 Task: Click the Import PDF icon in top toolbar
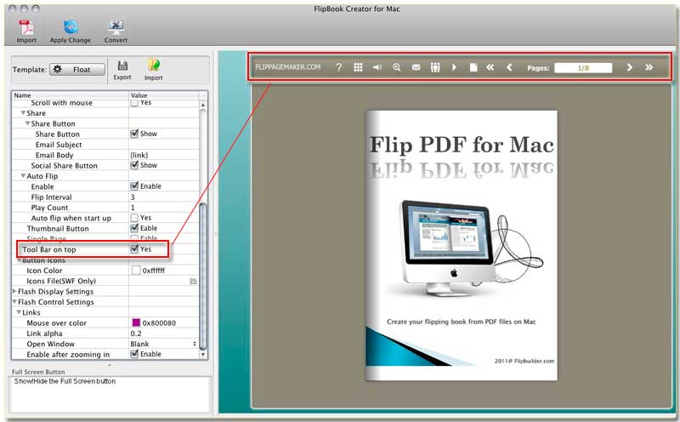click(x=25, y=27)
